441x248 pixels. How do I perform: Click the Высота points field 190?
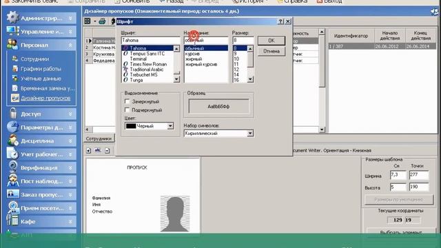419,187
